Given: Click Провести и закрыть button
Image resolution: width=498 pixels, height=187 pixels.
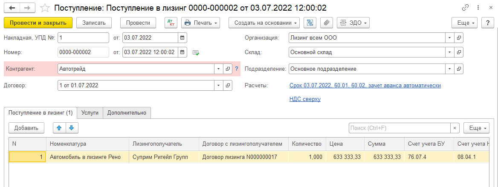Looking at the screenshot, I should click(38, 23).
